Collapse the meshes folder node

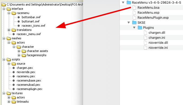[x=4, y=38]
